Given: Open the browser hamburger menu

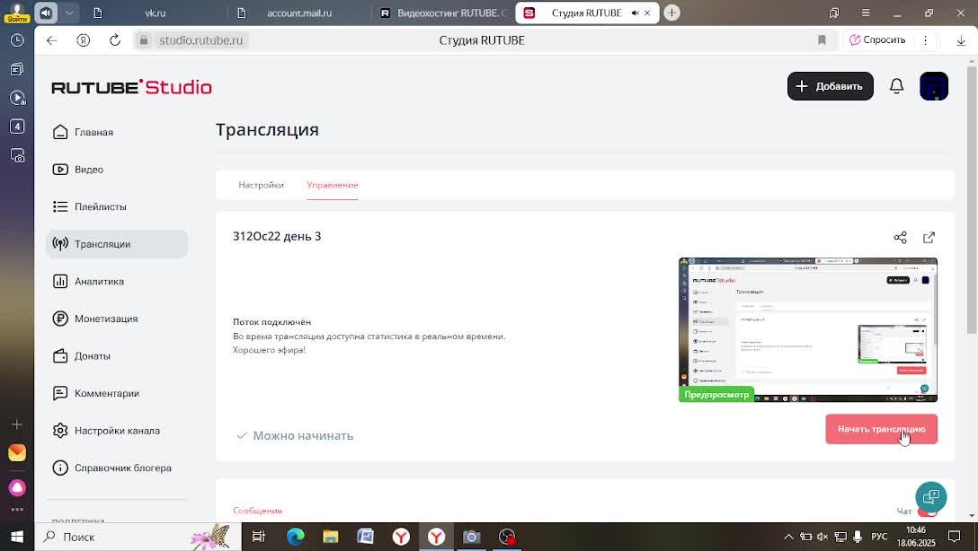Looking at the screenshot, I should (x=866, y=13).
